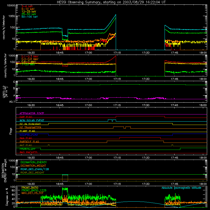Select the 0.3-0.8 MeV legend label
The image size is (210, 210).
[x=30, y=59]
